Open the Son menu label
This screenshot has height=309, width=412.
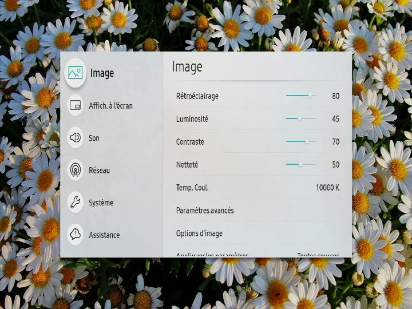pyautogui.click(x=94, y=138)
